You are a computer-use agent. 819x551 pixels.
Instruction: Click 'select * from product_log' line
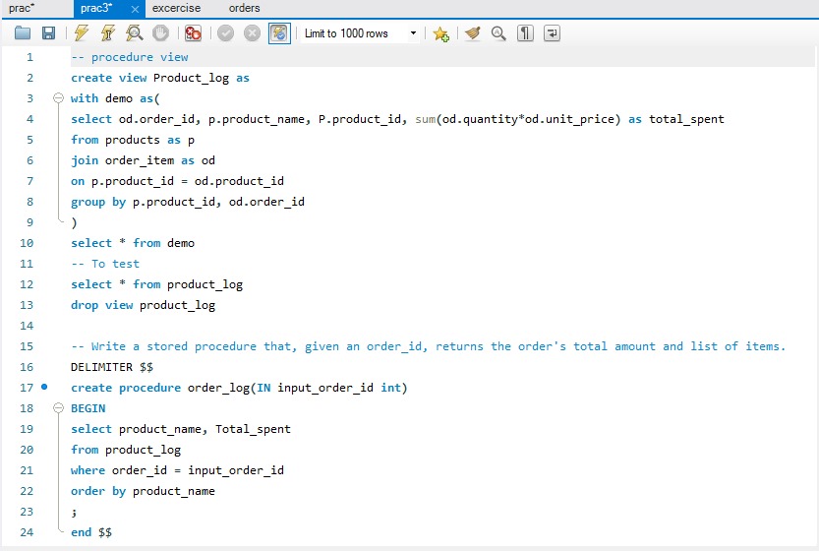coord(156,284)
